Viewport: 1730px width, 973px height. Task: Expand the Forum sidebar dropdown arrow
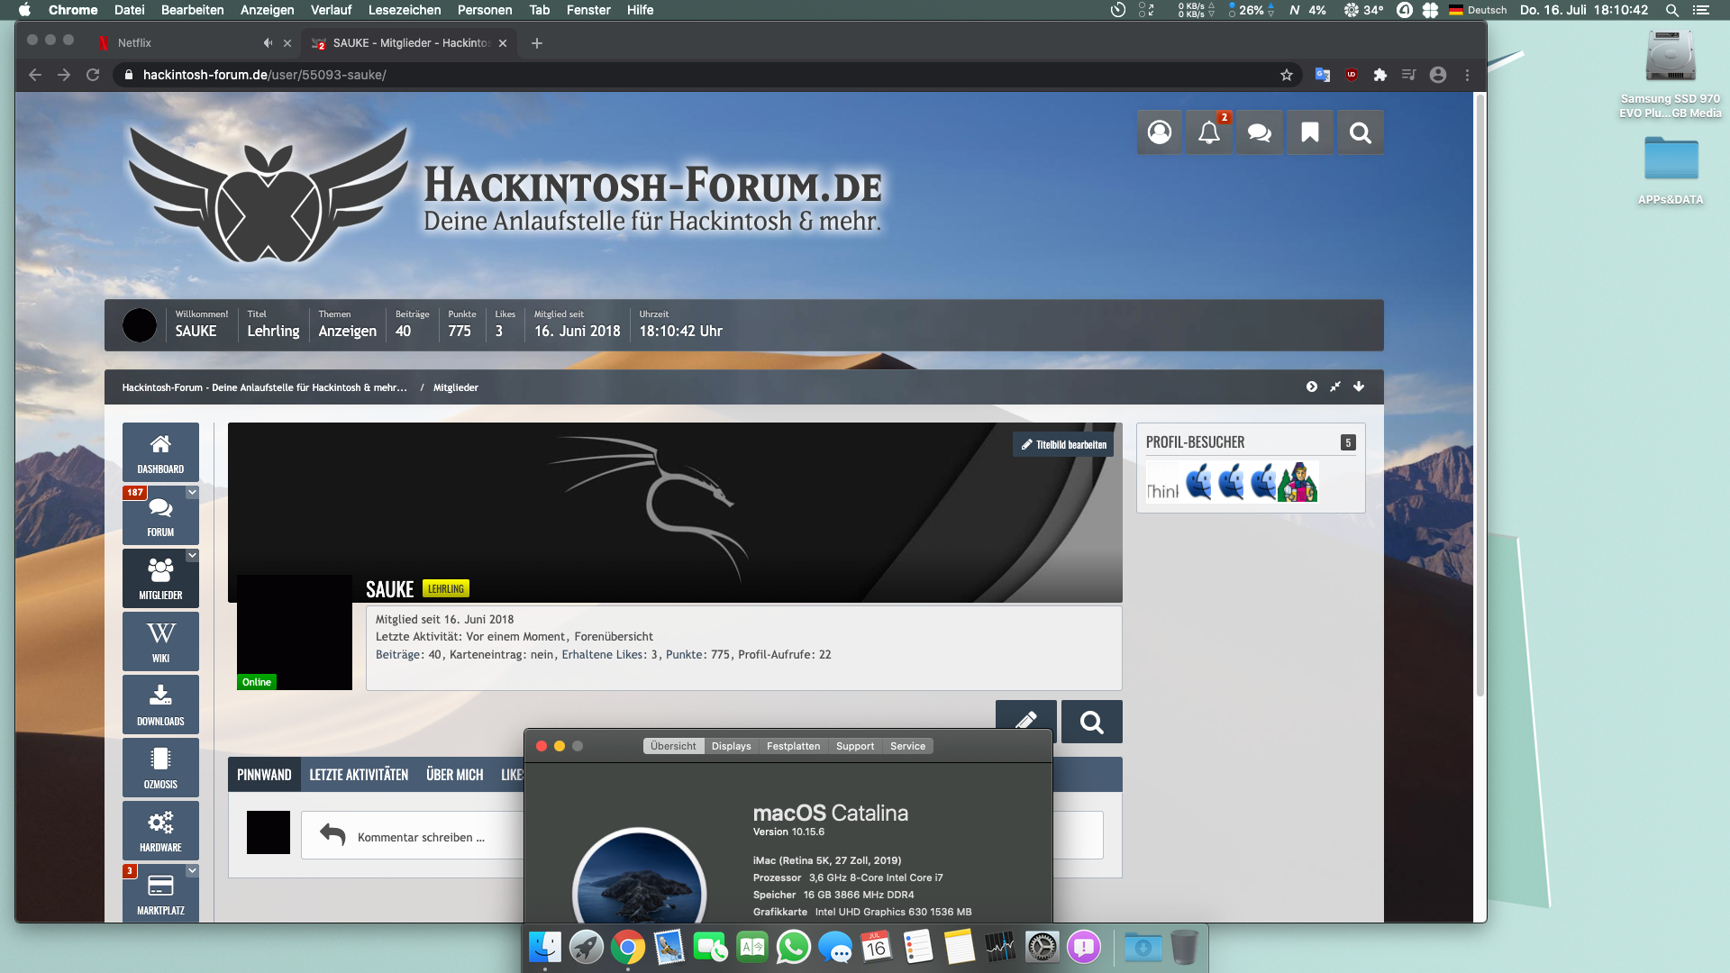click(x=192, y=493)
